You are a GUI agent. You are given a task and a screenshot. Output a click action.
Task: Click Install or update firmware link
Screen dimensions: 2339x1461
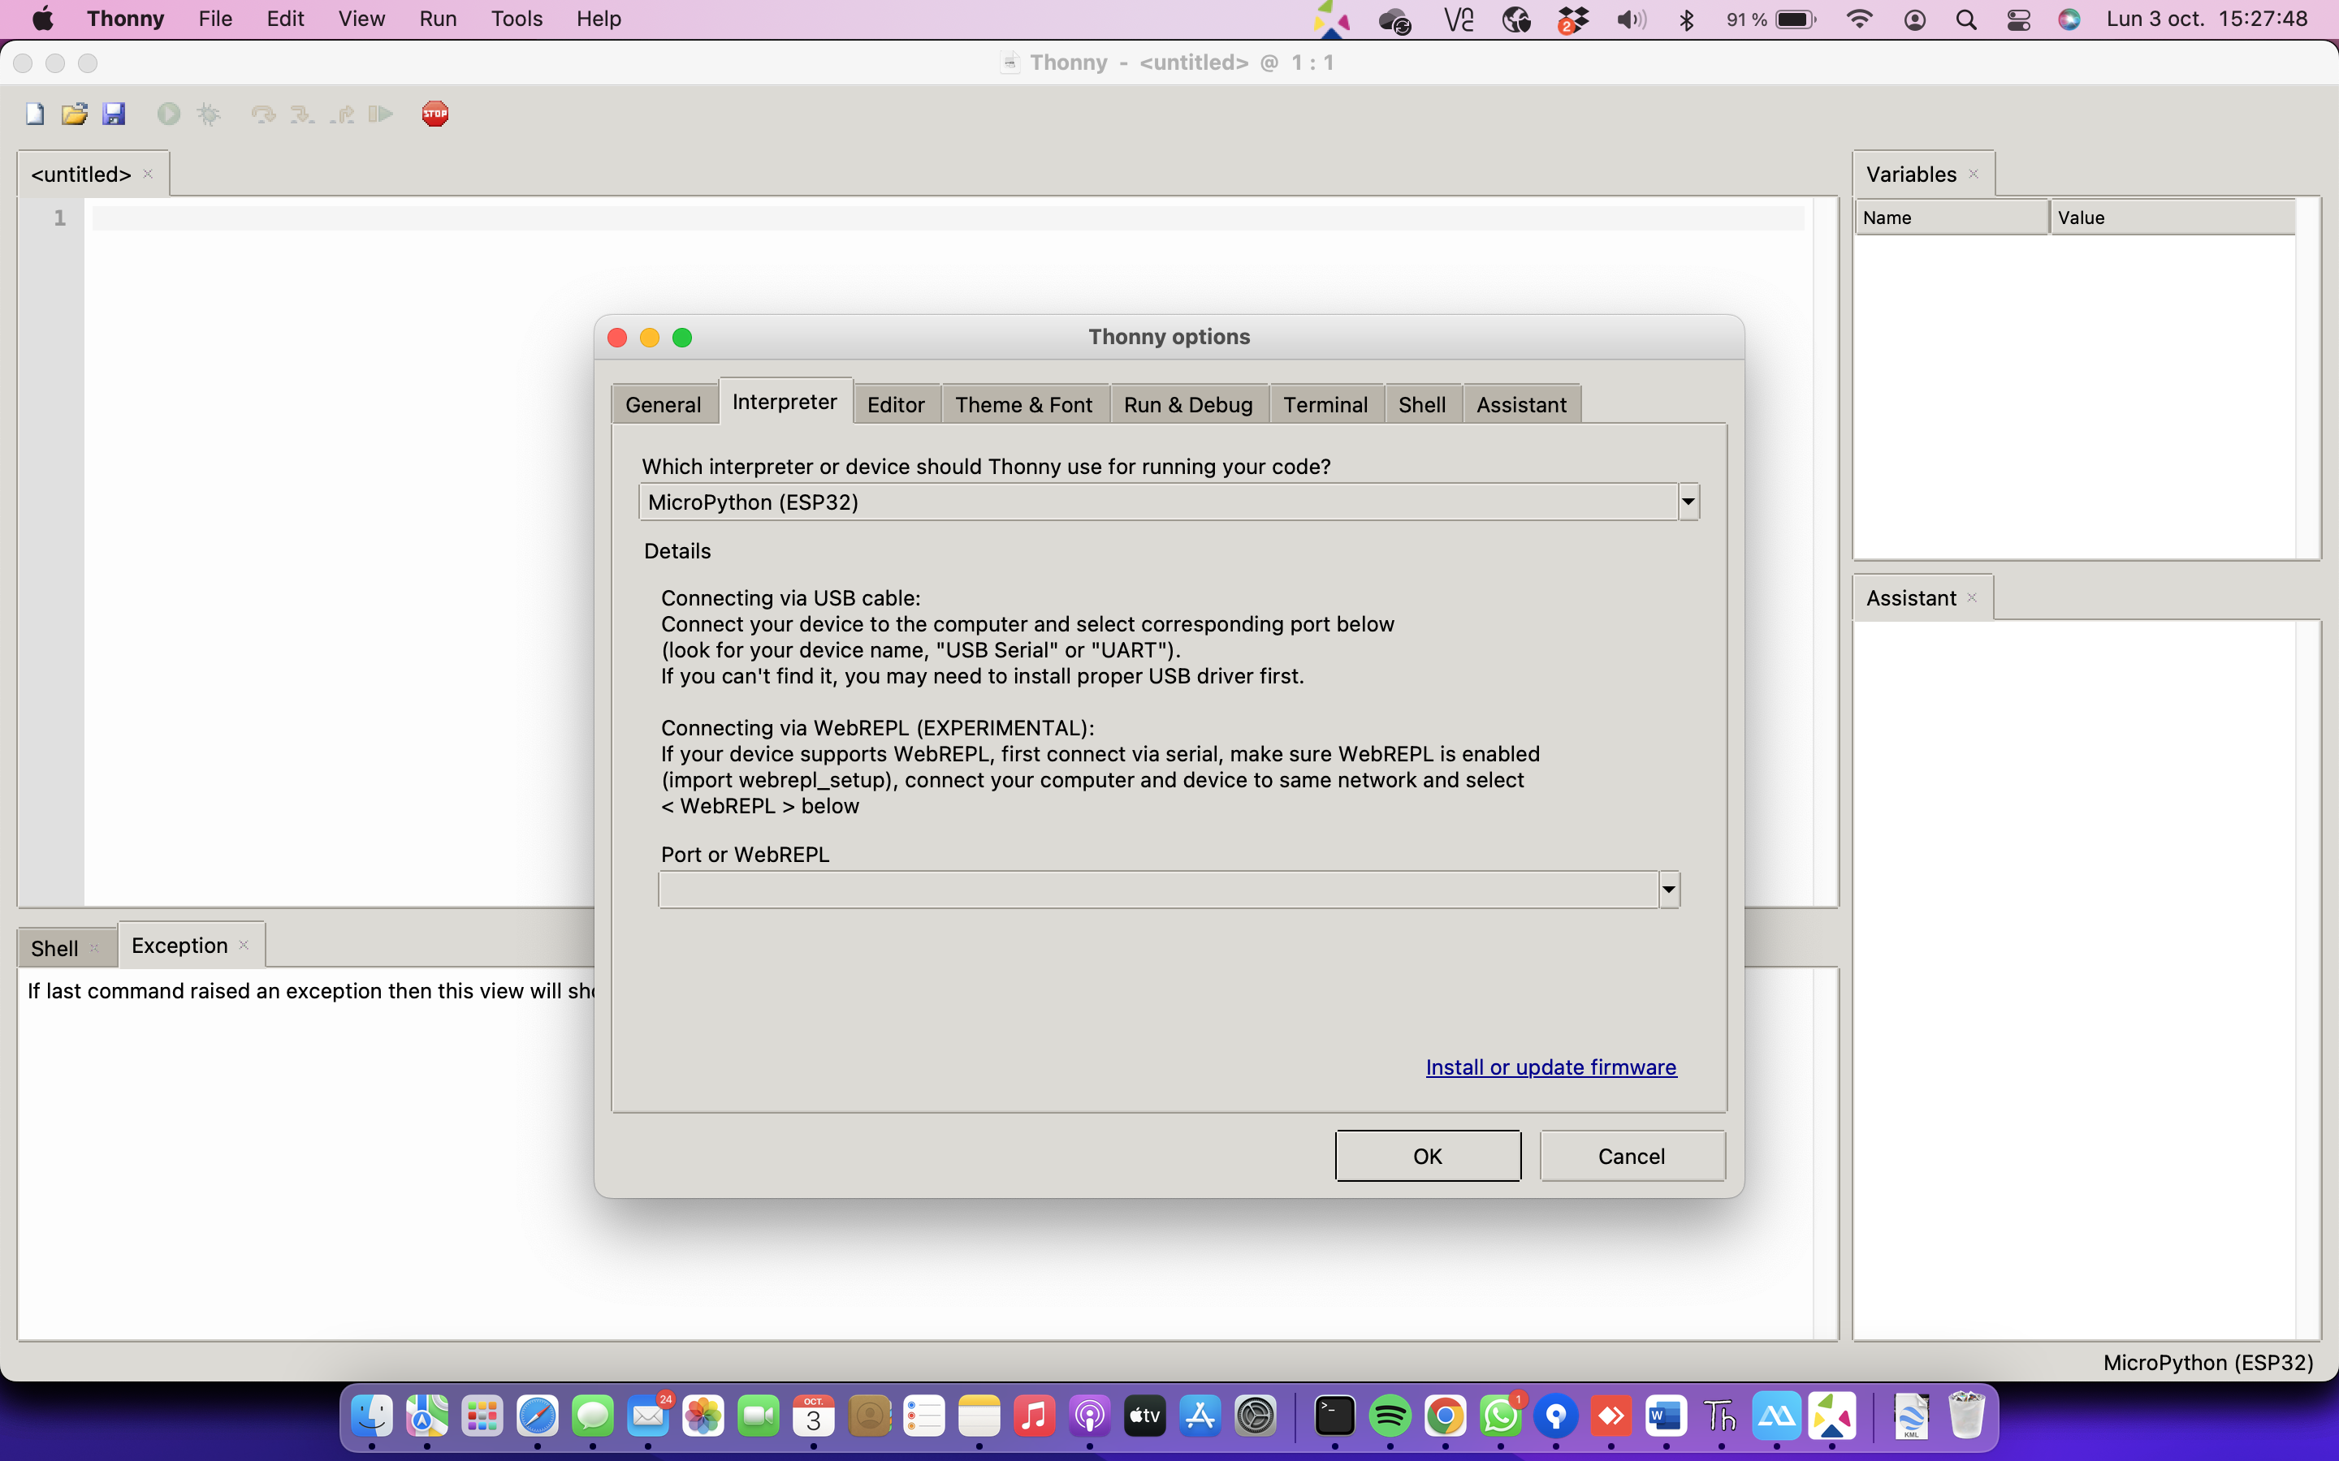pyautogui.click(x=1550, y=1067)
